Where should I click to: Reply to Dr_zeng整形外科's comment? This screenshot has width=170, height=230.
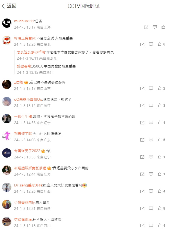coord(151,191)
